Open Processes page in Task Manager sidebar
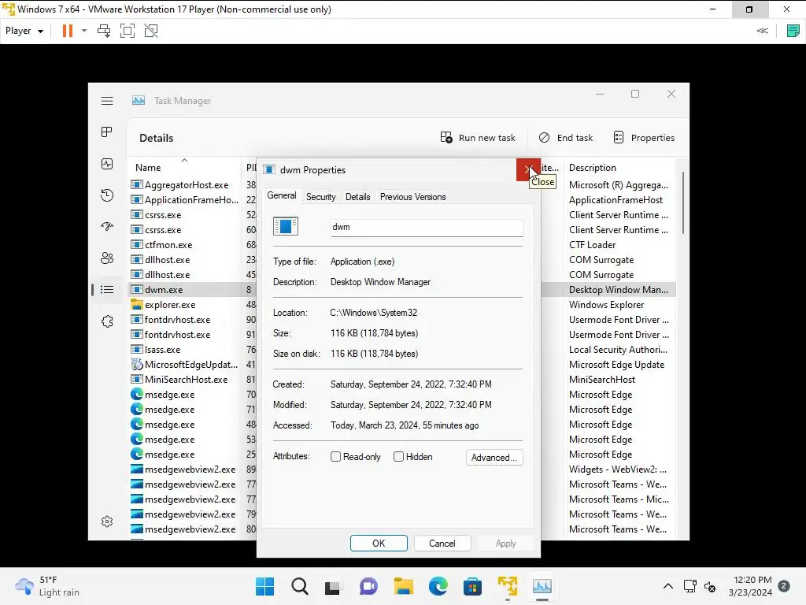This screenshot has width=806, height=605. coord(107,132)
